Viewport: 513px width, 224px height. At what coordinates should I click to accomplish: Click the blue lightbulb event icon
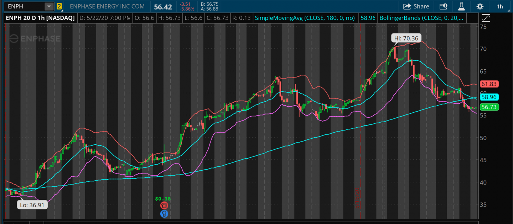(x=164, y=213)
